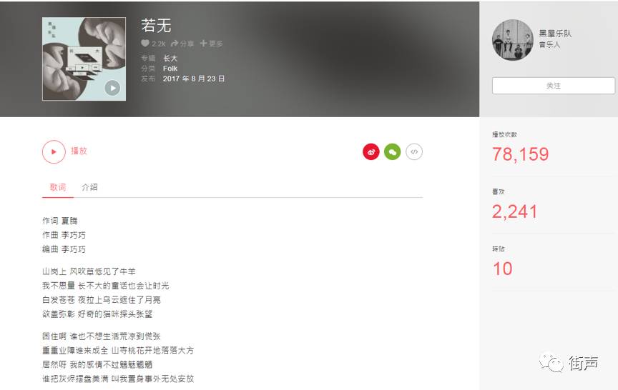Share song via red Weibo icon
Image resolution: width=618 pixels, height=390 pixels.
371,152
